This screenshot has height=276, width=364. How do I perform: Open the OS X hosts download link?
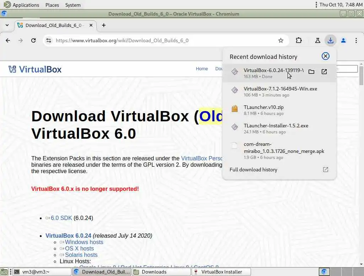click(79, 248)
